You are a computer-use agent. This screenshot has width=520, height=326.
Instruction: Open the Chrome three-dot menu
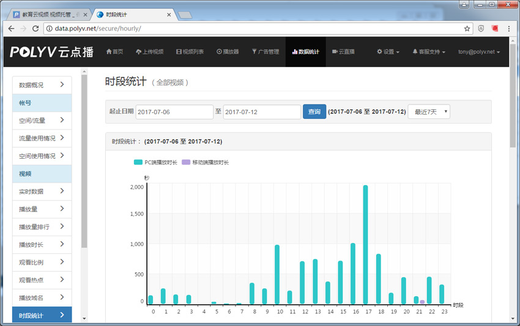(x=509, y=28)
